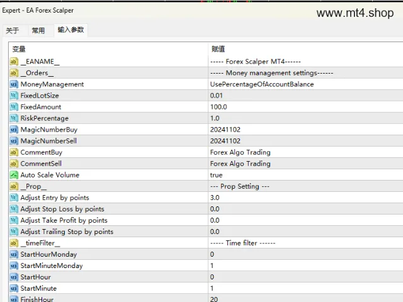Click the icon beside Adjust Trailing Stop by points
403x302 pixels.
14,232
